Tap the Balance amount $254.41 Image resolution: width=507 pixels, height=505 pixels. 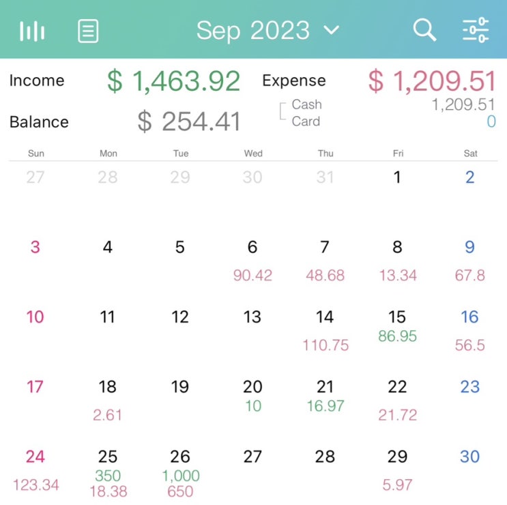[x=189, y=122]
